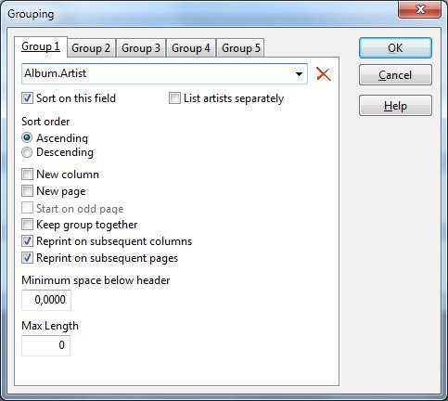Screen dimensions: 448x401
Task: Click the red X clear field icon
Action: pos(324,74)
